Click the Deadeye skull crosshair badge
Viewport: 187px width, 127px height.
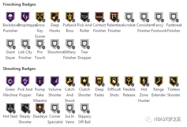coord(40,108)
